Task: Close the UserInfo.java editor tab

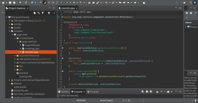Action: click(x=77, y=8)
